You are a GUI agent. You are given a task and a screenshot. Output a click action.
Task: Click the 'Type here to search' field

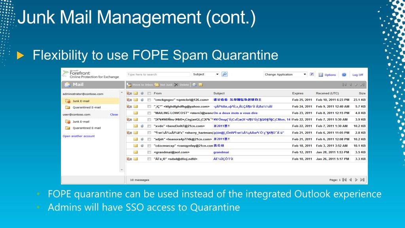coord(158,74)
